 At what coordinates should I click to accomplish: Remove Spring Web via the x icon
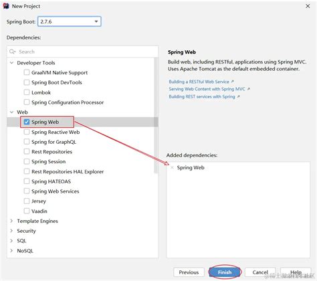click(172, 167)
